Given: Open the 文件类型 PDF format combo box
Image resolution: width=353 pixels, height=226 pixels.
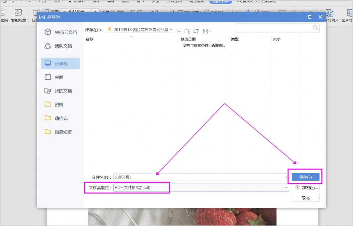Looking at the screenshot, I should [201, 187].
